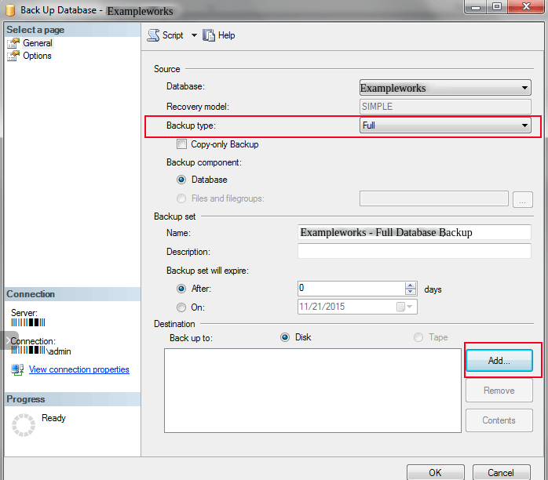Click the "Backup set will expire:" label
Screen dimensions: 548x480
[207, 271]
